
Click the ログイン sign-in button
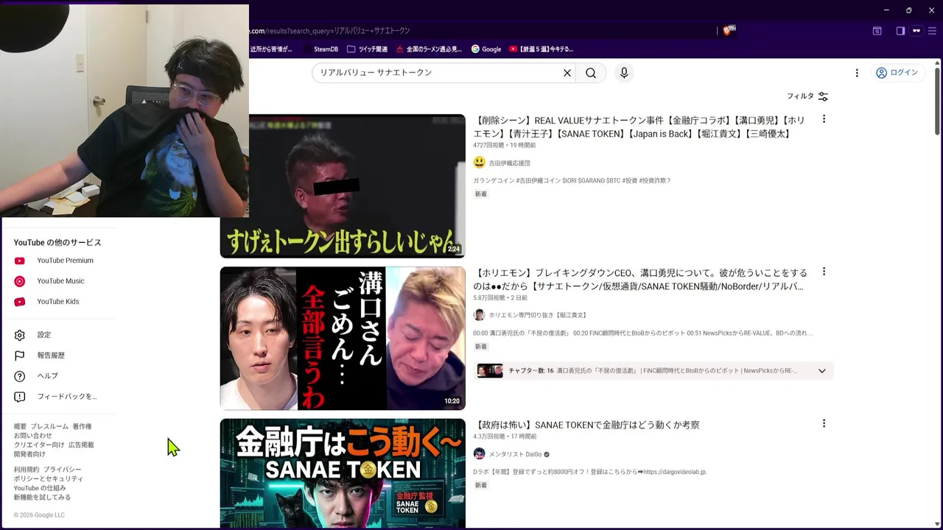[897, 72]
